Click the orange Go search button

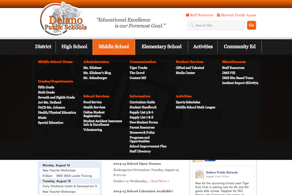click(x=252, y=25)
